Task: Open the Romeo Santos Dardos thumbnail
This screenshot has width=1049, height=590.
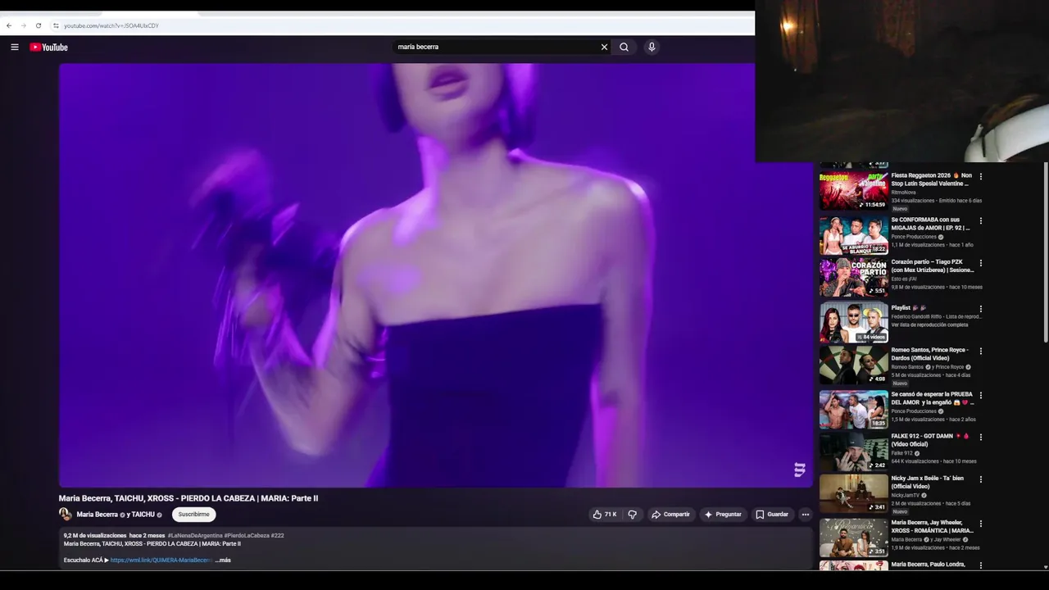Action: coord(853,365)
